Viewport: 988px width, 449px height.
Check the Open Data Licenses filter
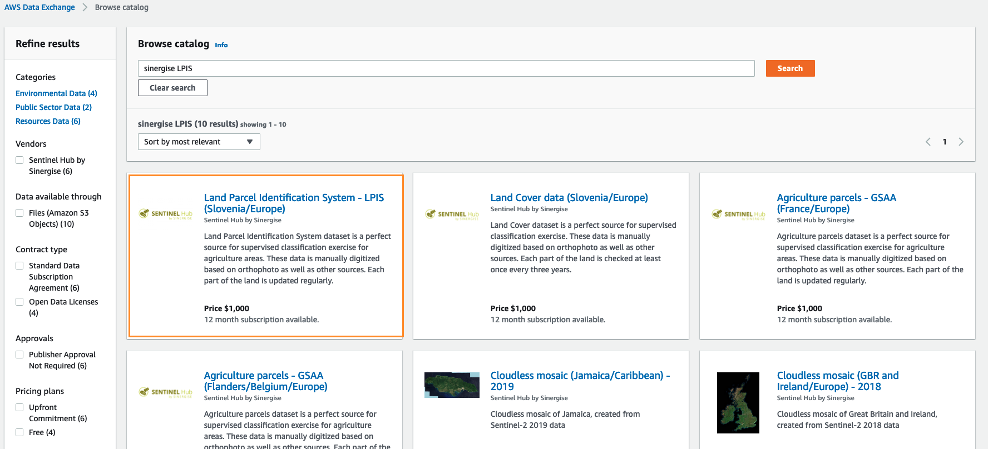click(19, 302)
